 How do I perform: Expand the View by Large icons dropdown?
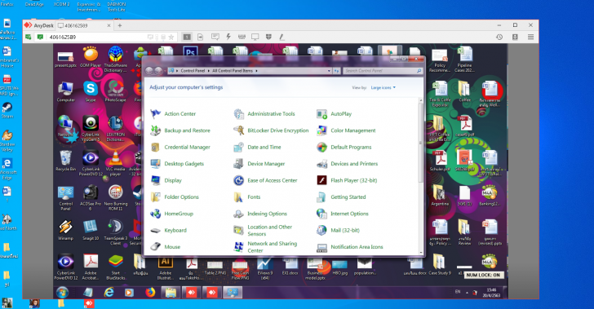pyautogui.click(x=383, y=87)
